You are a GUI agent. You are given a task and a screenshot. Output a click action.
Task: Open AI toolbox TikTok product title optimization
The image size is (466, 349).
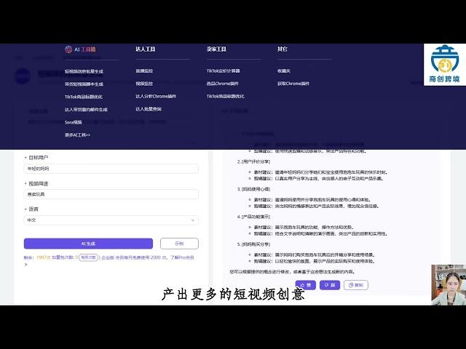pos(84,97)
